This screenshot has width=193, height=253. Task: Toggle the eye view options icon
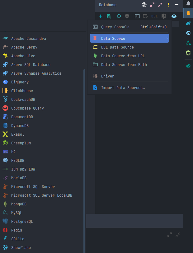(x=174, y=16)
